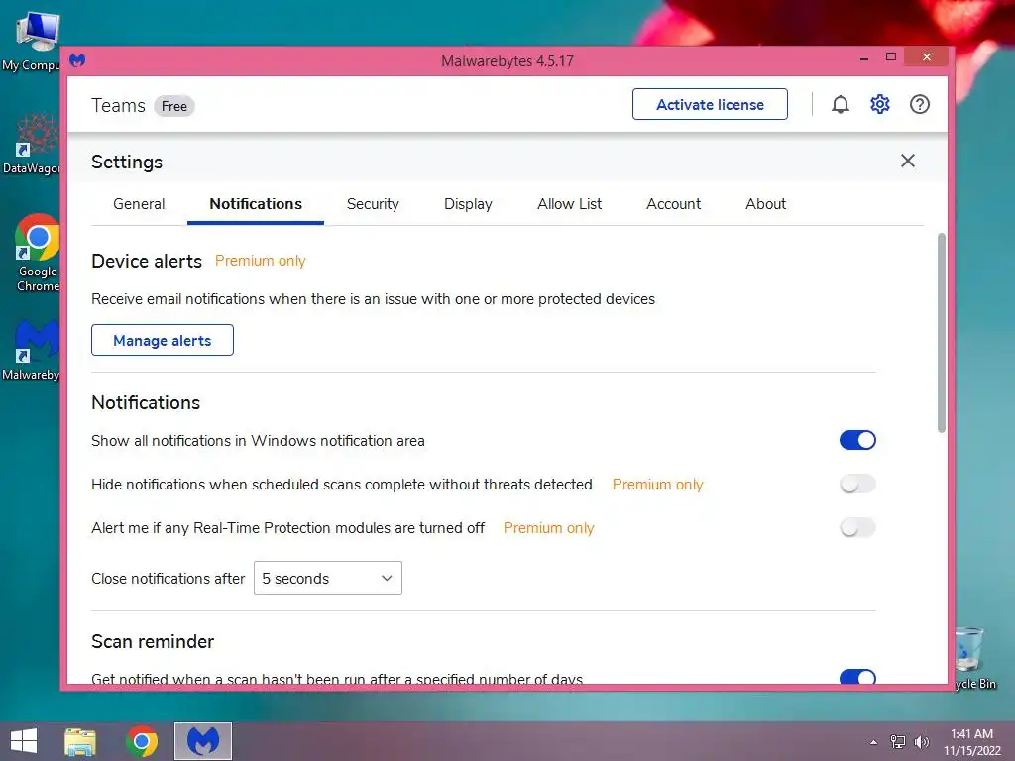1015x761 pixels.
Task: Click the settings vertical scrollbar thumb
Action: click(942, 333)
